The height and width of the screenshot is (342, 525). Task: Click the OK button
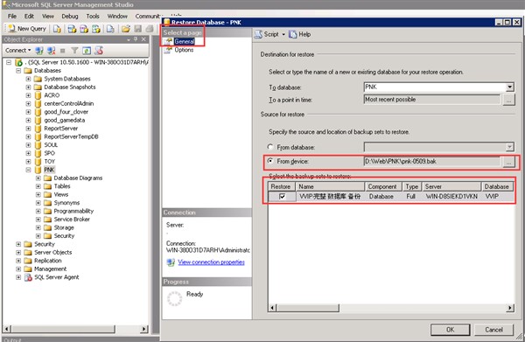[x=451, y=330]
